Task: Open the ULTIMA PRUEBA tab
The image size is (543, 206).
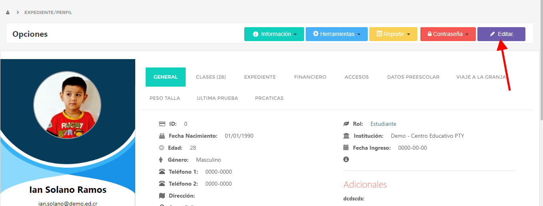Action: click(217, 98)
